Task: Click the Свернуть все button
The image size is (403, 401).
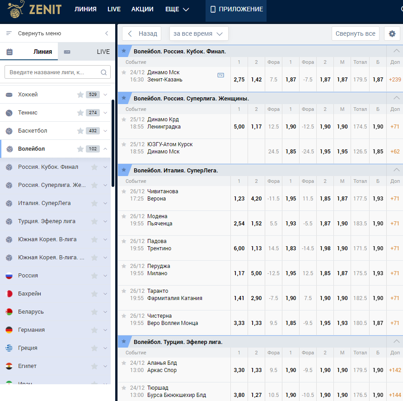Action: tap(355, 33)
